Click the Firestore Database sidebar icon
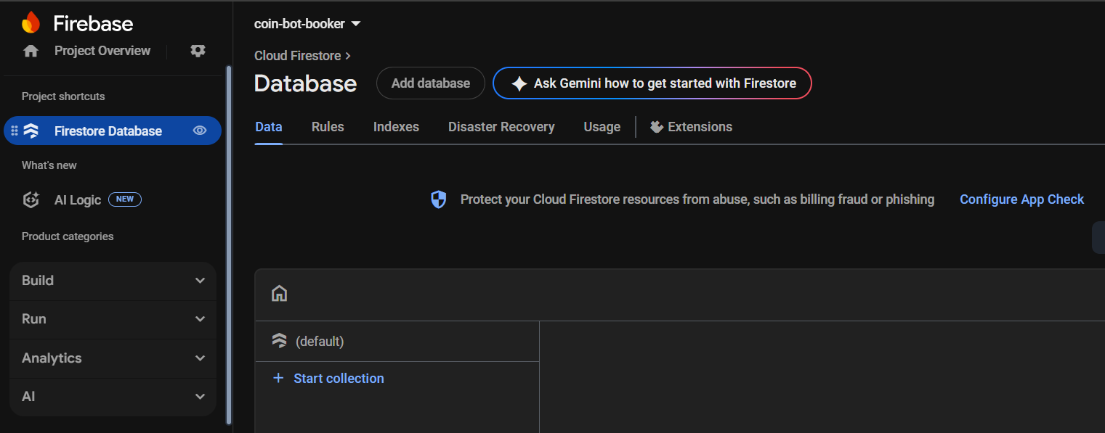The width and height of the screenshot is (1105, 433). click(31, 131)
